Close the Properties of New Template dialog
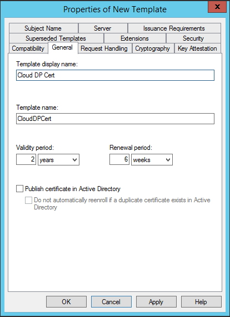The image size is (230, 317). 217,7
